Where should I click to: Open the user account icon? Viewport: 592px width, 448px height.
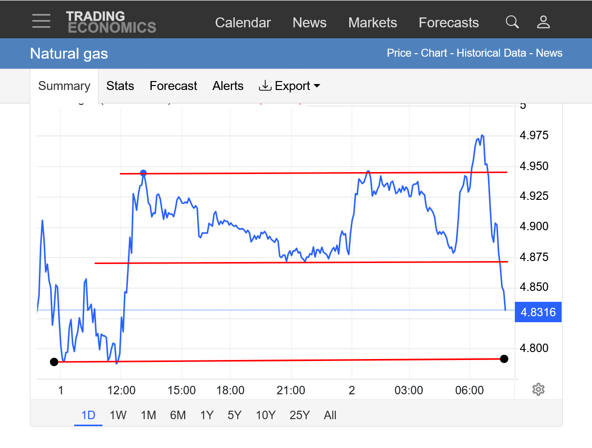[543, 22]
